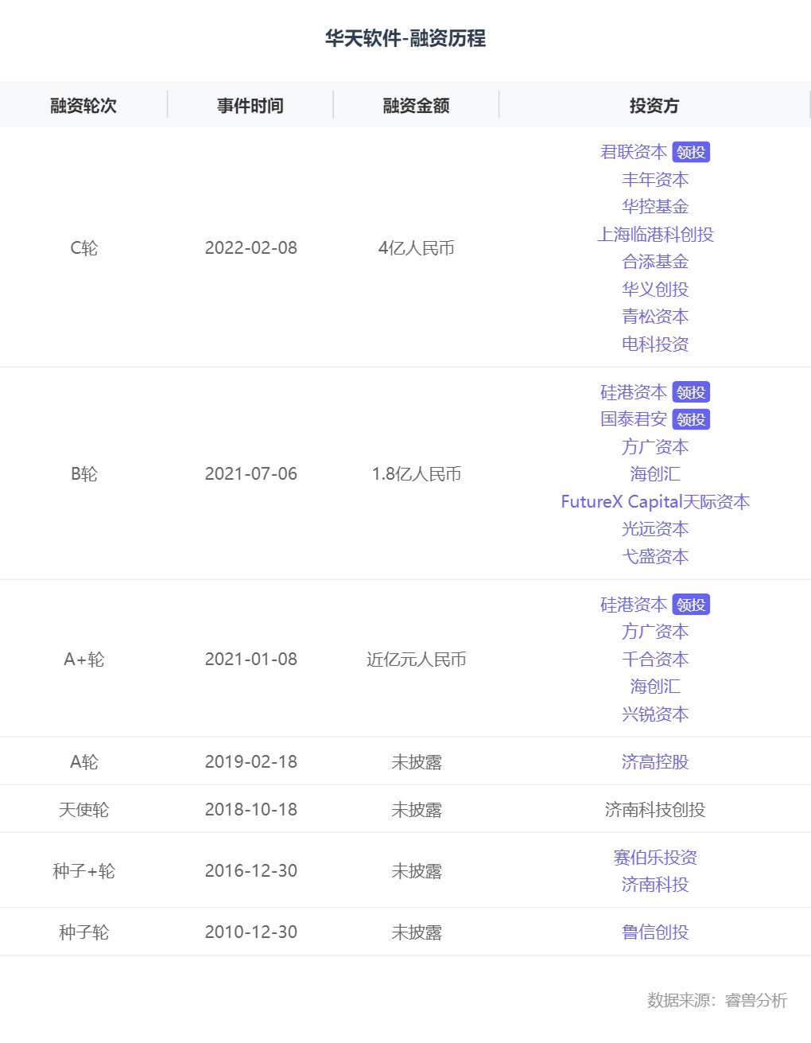Click the date 2021-01-08

pos(251,660)
